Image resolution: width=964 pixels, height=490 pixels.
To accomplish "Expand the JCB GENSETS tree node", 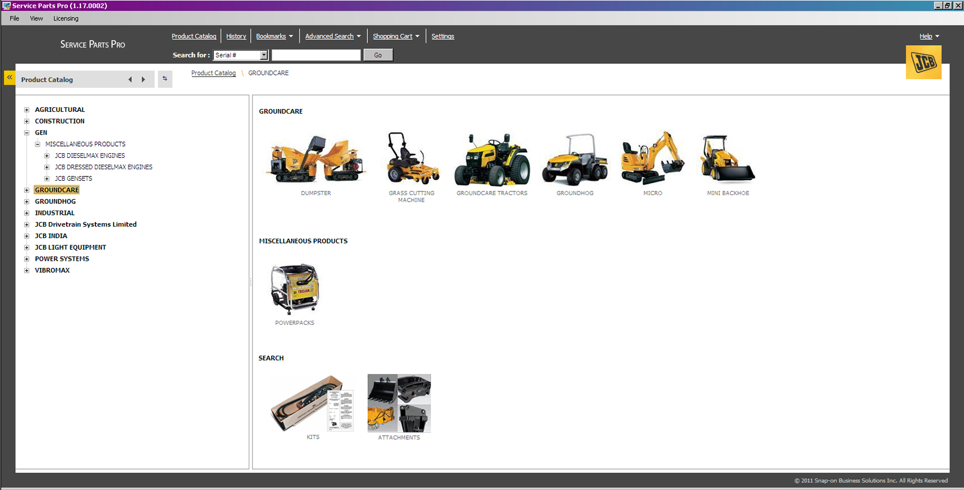I will point(47,179).
